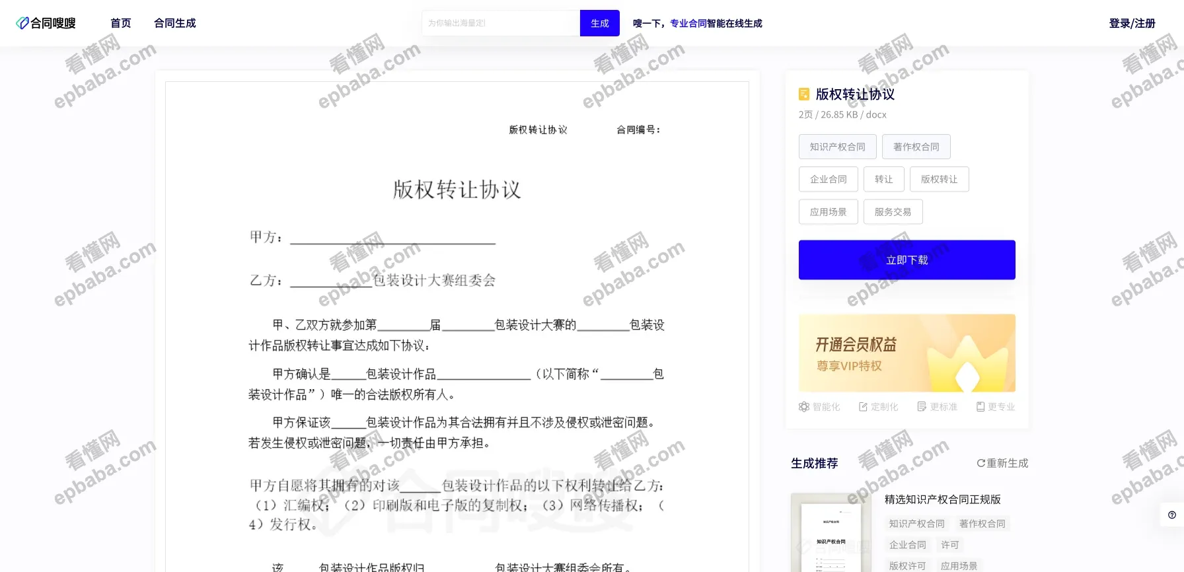Select the 应用场景 tag under recommendation

(959, 566)
